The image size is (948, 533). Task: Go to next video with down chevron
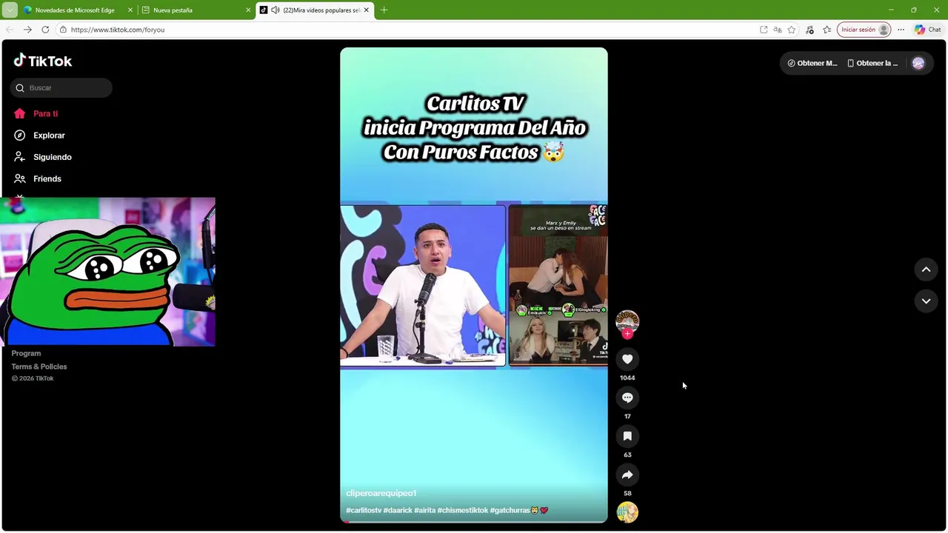coord(926,301)
